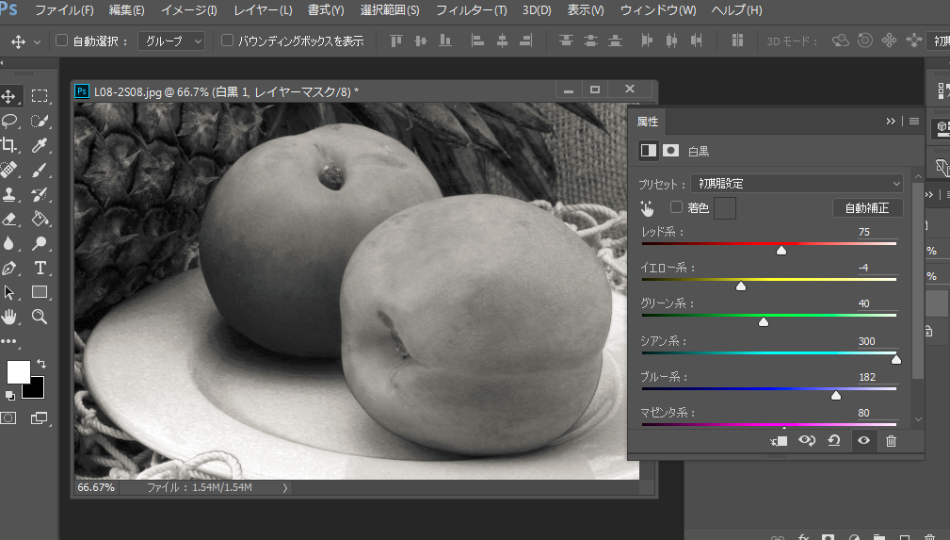
Task: Open the イメージ(I) menu
Action: pos(189,10)
